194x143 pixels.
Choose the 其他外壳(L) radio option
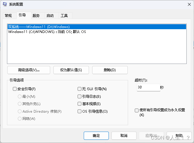click(20, 104)
